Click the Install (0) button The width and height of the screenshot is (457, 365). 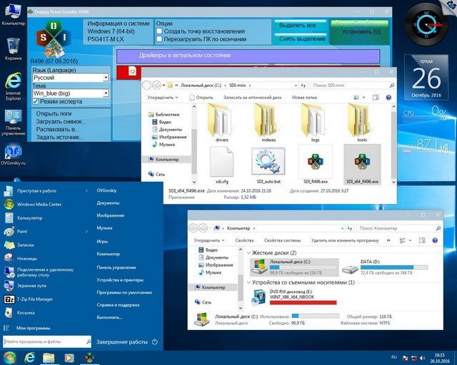click(360, 32)
